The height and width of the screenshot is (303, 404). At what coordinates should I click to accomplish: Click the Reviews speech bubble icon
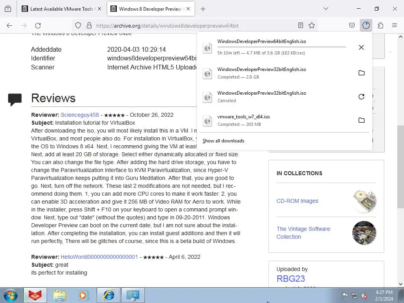pyautogui.click(x=15, y=99)
